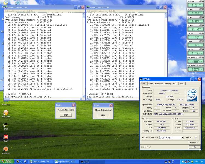The height and width of the screenshot is (164, 205).
Task: Close the +12 voltage monitor
Action: click(203, 25)
